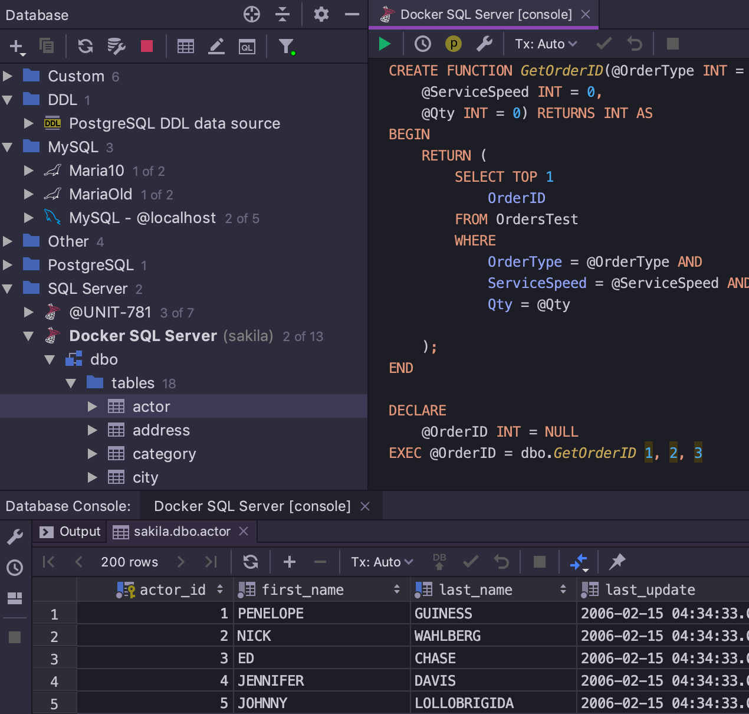Sort by the last_name column header
Image resolution: width=749 pixels, height=714 pixels.
pyautogui.click(x=494, y=589)
